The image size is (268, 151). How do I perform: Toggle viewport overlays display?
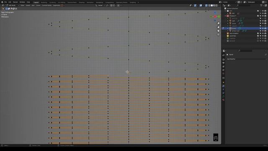[x=201, y=5]
